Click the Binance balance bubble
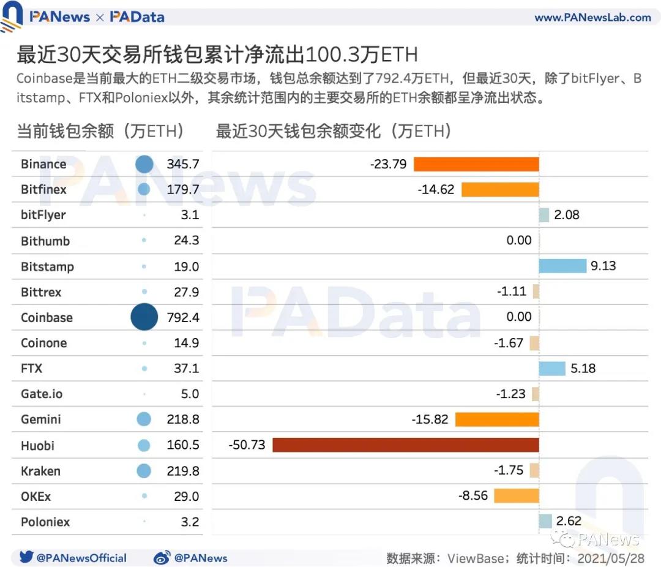 (x=143, y=163)
